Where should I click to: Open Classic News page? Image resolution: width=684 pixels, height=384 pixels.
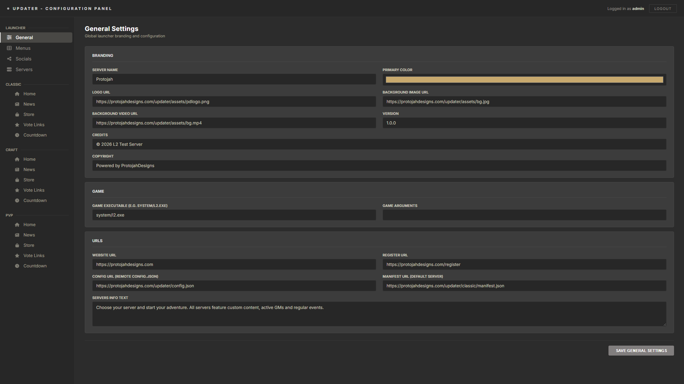coord(36,104)
